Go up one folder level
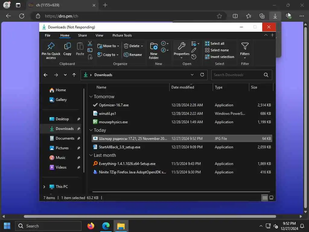Viewport: 309px width, 232px height. [x=74, y=75]
